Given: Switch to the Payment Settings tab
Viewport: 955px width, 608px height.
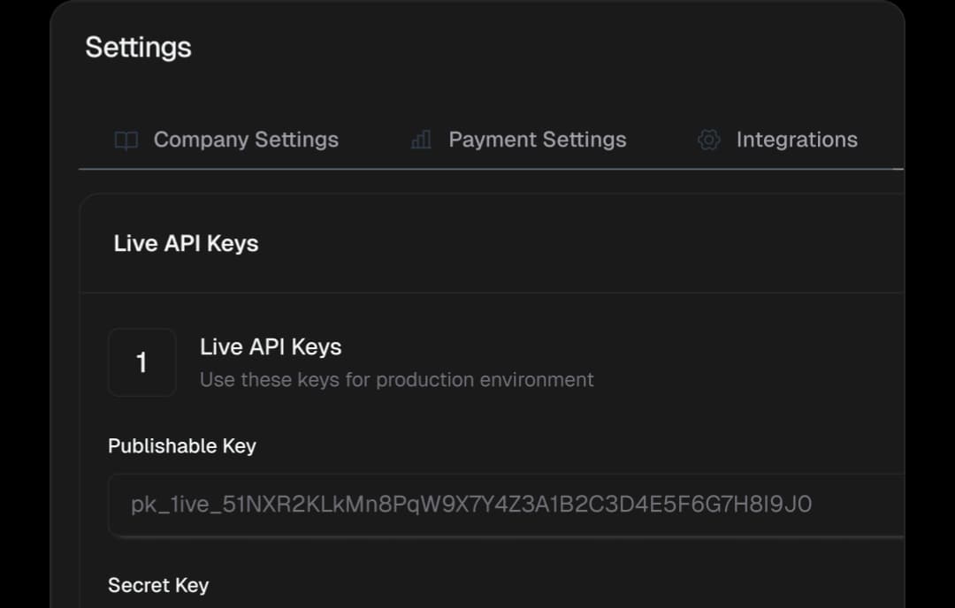Looking at the screenshot, I should click(538, 140).
